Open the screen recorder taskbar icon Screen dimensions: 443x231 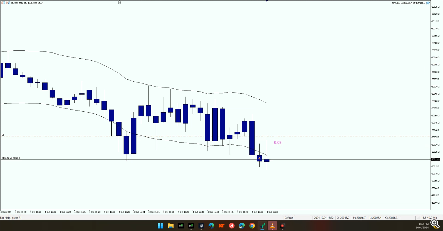283,226
